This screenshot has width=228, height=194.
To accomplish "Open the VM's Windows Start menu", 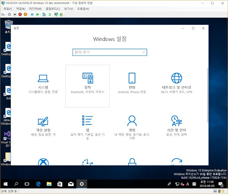I will click(5, 184).
